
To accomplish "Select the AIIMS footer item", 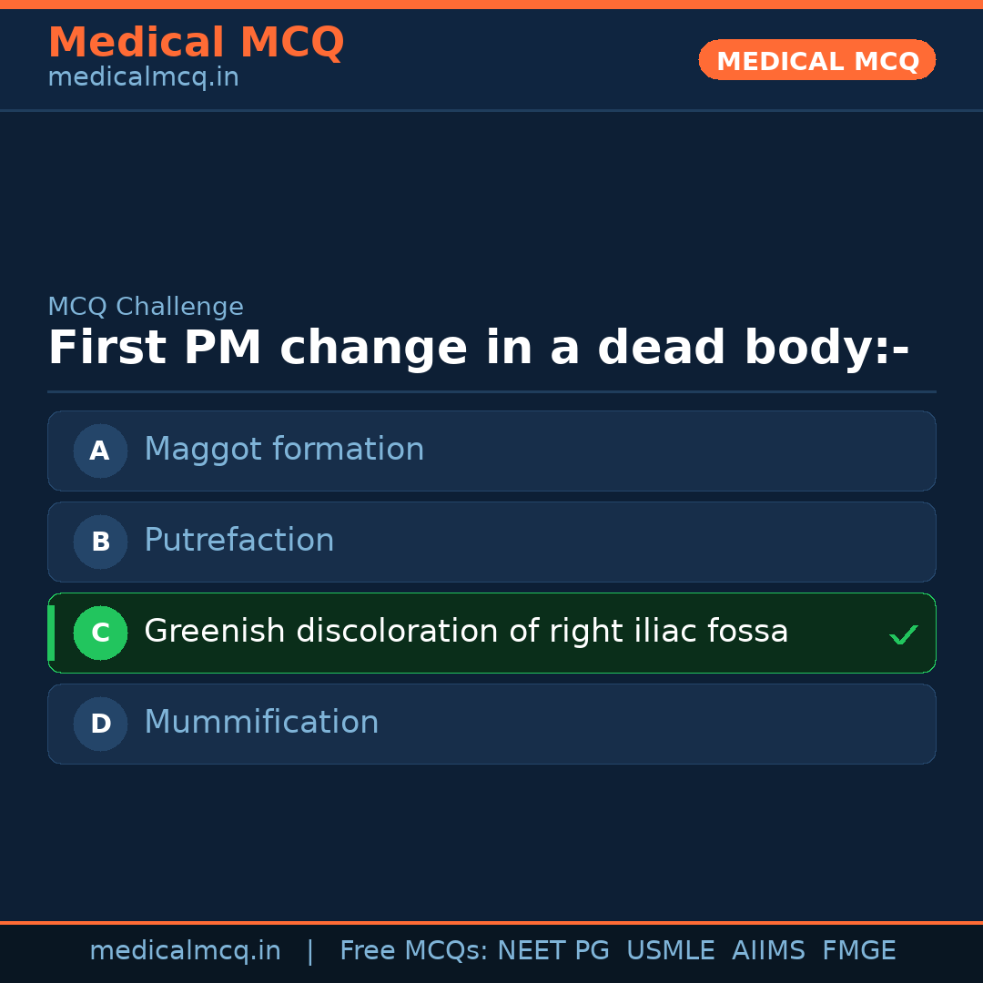I will pyautogui.click(x=768, y=951).
